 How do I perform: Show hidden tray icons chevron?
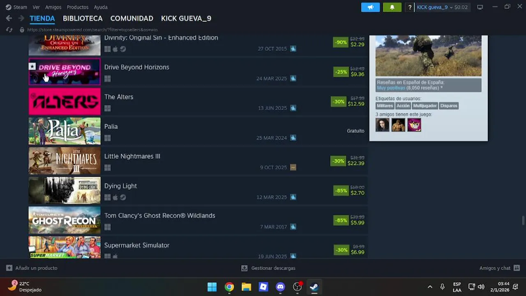point(430,287)
